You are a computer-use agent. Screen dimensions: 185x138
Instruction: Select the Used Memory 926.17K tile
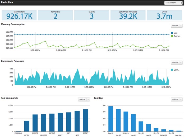point(19,15)
